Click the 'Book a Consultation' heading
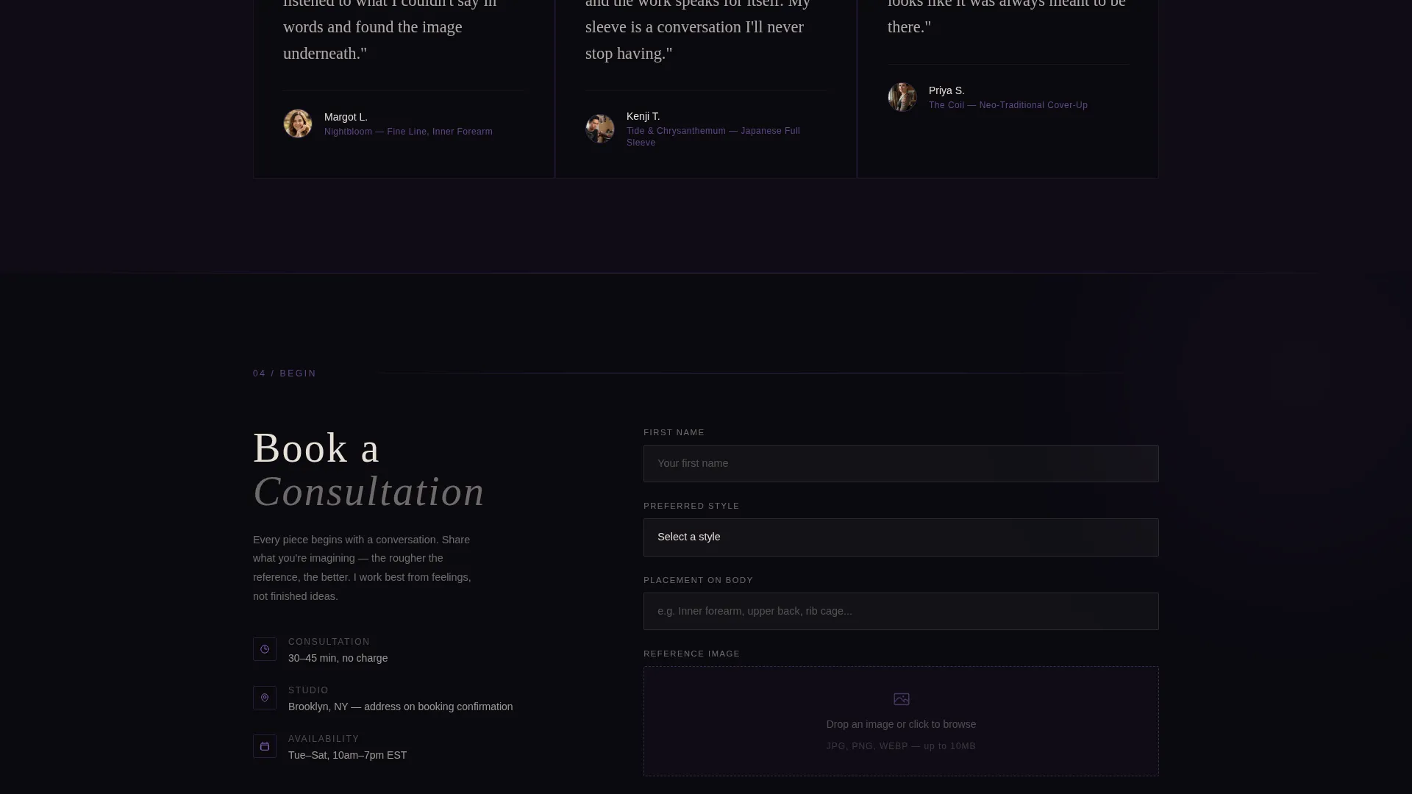 (368, 470)
